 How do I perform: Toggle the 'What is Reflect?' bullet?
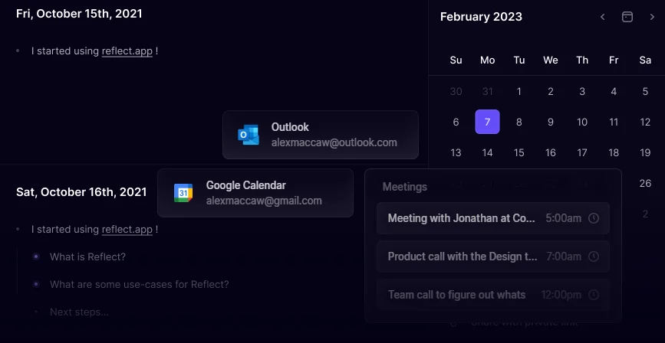pos(36,256)
